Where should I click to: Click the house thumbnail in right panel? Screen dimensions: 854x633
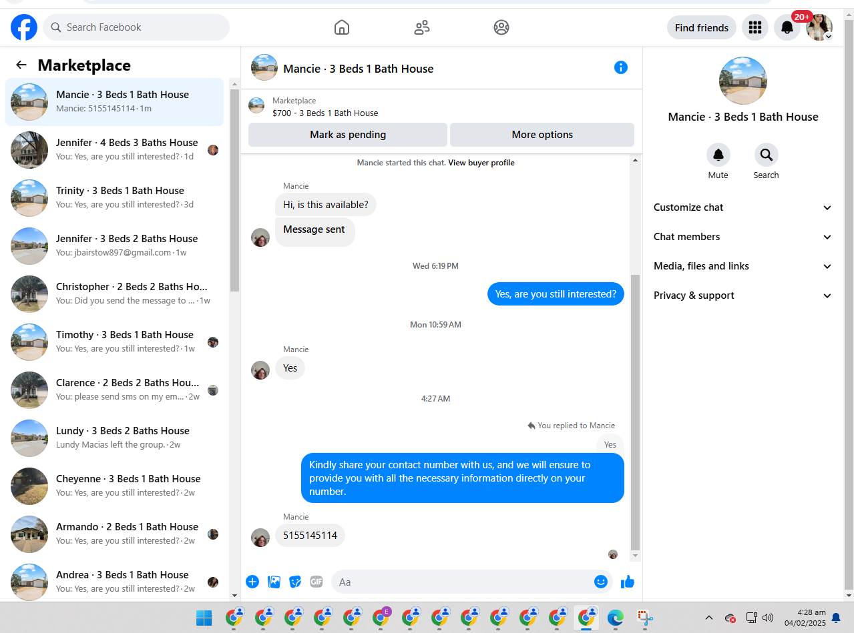(x=743, y=81)
